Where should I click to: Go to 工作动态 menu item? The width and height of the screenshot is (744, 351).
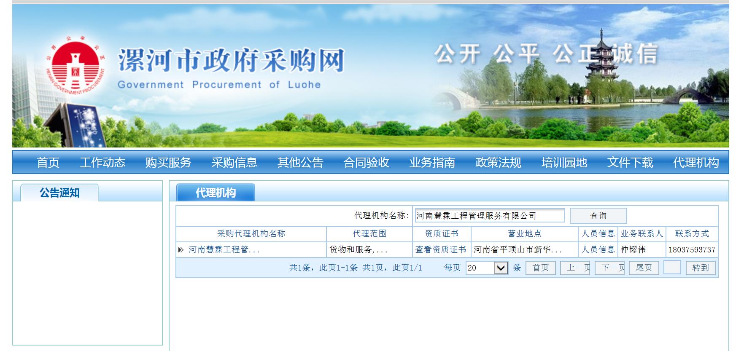102,163
